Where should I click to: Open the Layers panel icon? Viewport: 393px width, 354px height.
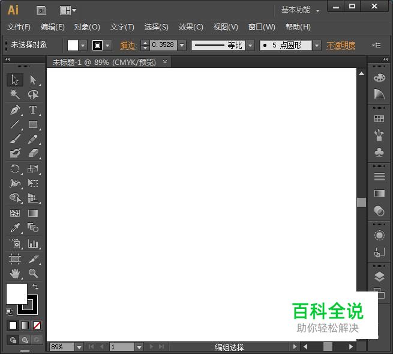pyautogui.click(x=379, y=276)
